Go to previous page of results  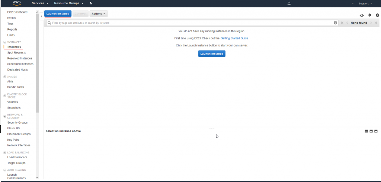click(347, 23)
